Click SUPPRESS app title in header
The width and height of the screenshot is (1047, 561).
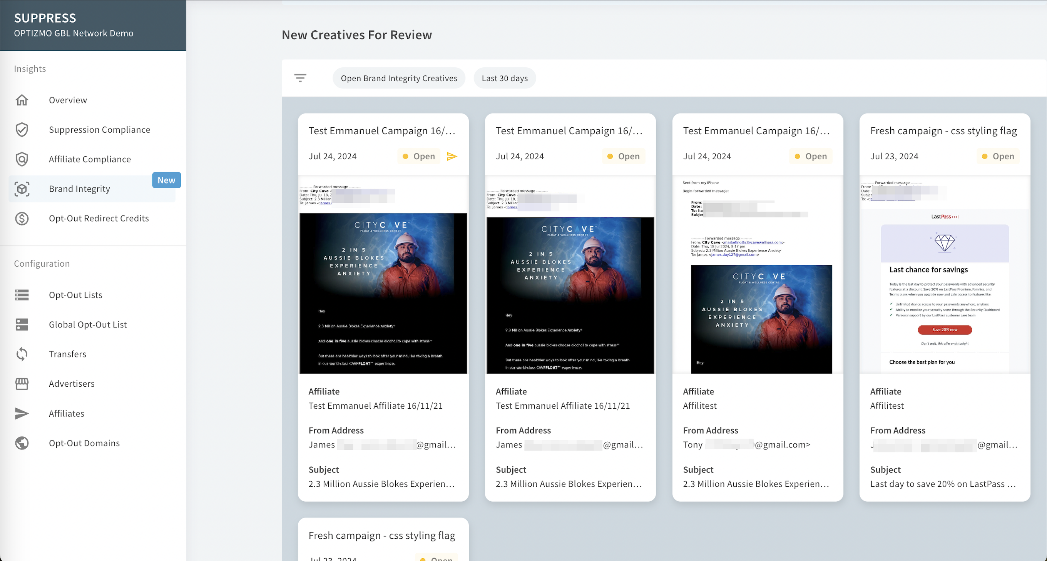[x=45, y=18]
